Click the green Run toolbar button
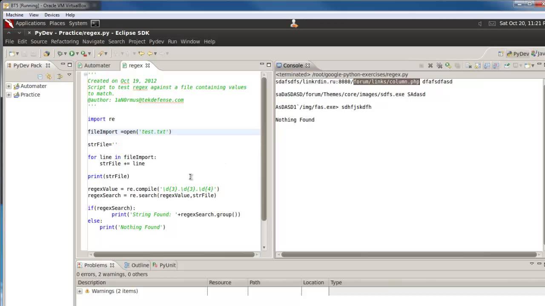This screenshot has width=545, height=306. click(72, 54)
